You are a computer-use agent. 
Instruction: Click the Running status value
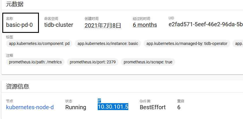pyautogui.click(x=76, y=107)
